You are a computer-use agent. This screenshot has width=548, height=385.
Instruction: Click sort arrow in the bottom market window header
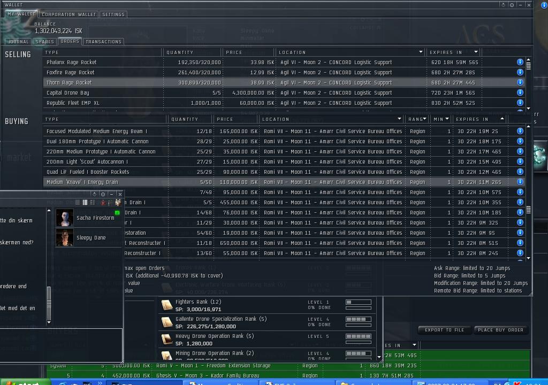coord(415,345)
